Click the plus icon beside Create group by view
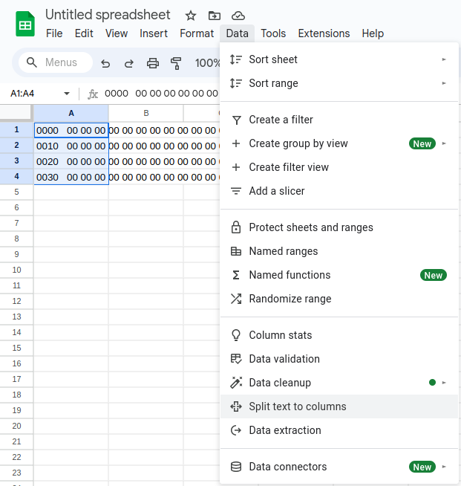Viewport: 461px width, 486px height. click(236, 143)
